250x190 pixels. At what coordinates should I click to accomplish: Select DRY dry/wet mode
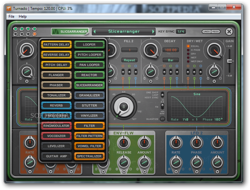tap(191, 54)
